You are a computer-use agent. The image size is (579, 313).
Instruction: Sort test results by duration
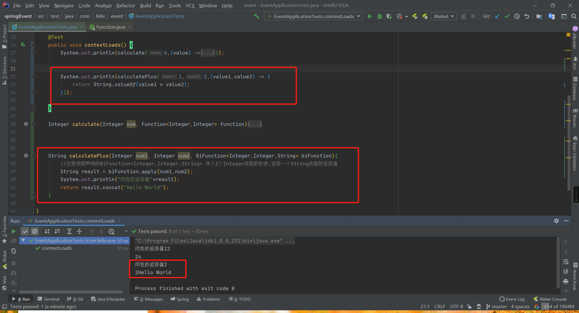(57, 231)
